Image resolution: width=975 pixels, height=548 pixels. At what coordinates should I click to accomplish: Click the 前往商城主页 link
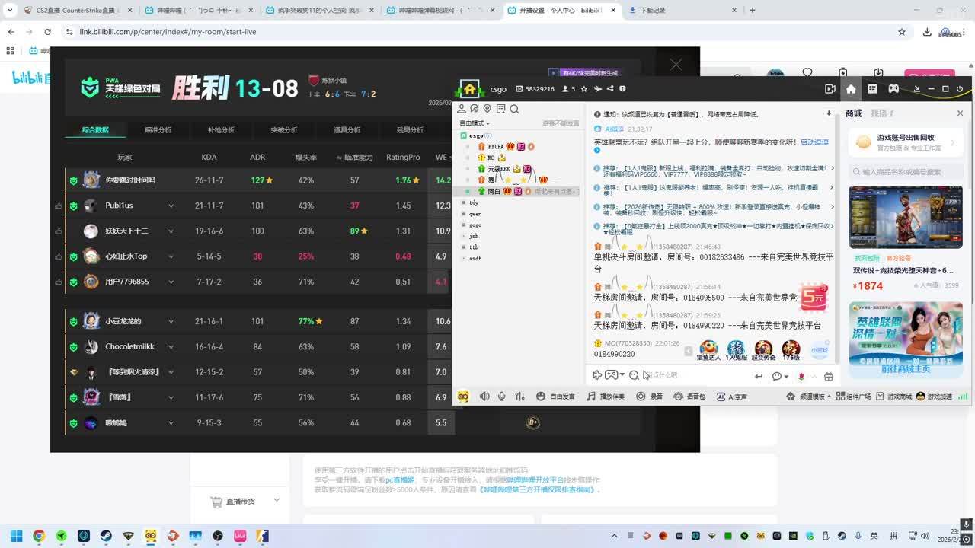coord(906,369)
